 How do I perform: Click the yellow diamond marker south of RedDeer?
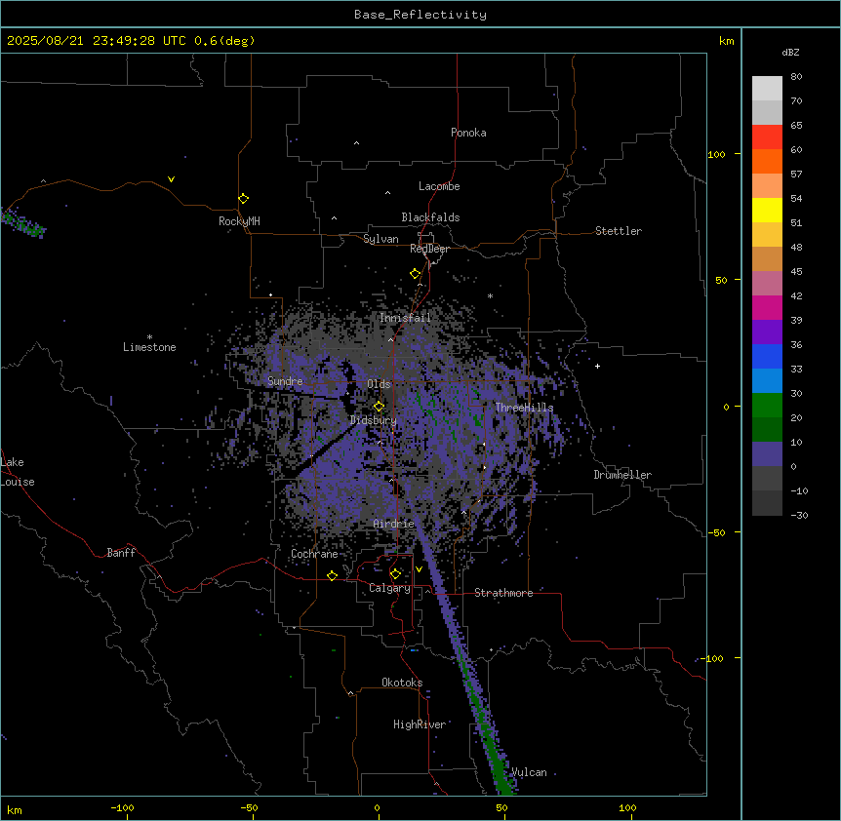click(x=416, y=274)
